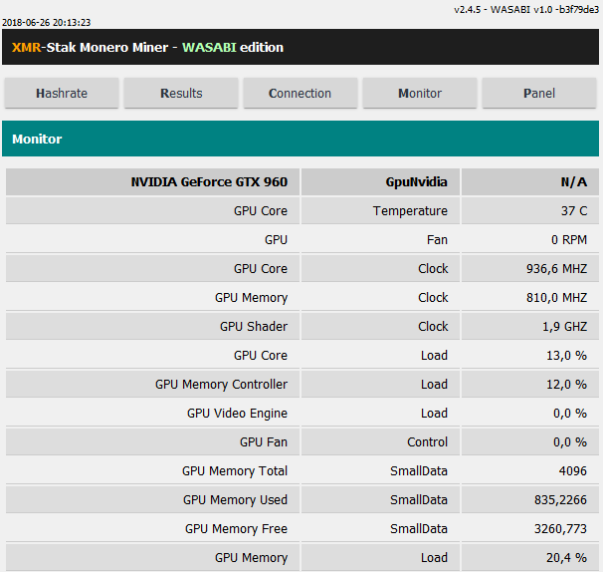
Task: Select the 20,4 % memory load value
Action: coord(566,557)
